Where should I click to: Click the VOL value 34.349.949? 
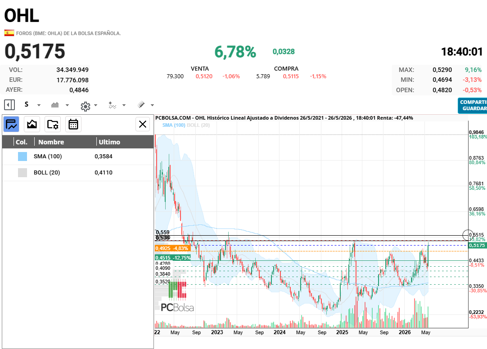72,70
